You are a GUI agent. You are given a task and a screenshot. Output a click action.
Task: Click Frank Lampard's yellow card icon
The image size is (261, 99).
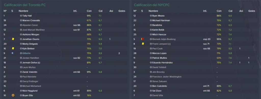point(143,44)
